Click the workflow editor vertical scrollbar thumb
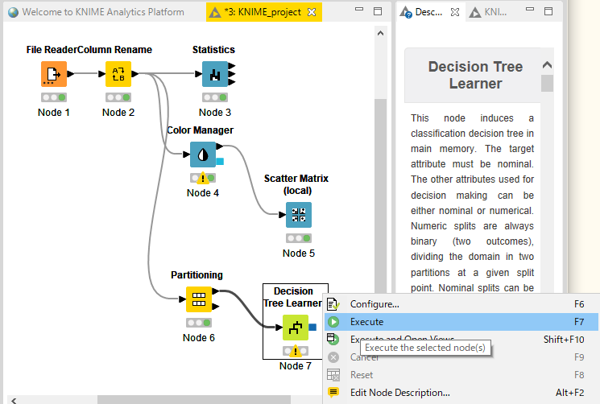Image resolution: width=600 pixels, height=404 pixels. 380,196
